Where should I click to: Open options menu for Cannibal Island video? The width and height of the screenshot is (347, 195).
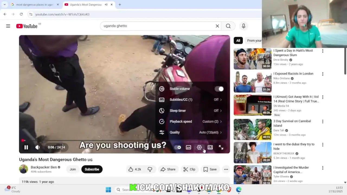(x=323, y=122)
